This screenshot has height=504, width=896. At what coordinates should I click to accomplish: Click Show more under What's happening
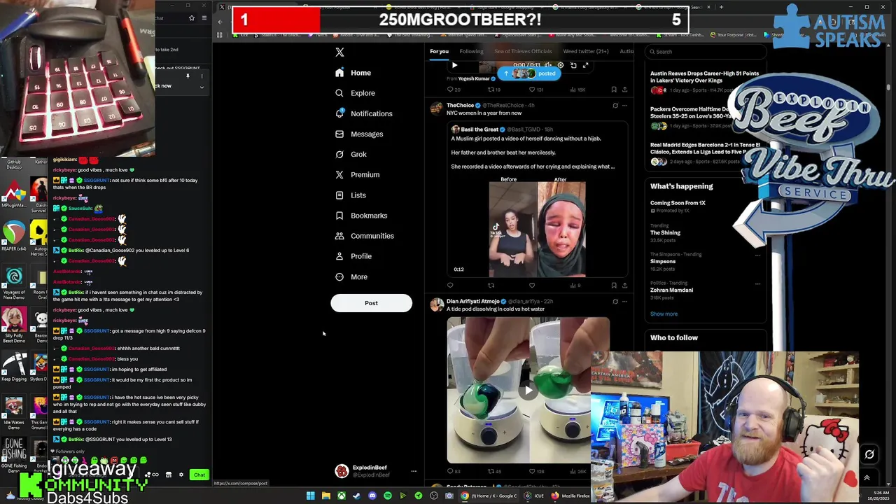(664, 314)
